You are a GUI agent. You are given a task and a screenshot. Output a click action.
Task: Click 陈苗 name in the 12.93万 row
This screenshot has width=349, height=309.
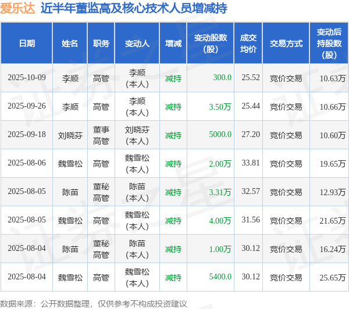70,192
